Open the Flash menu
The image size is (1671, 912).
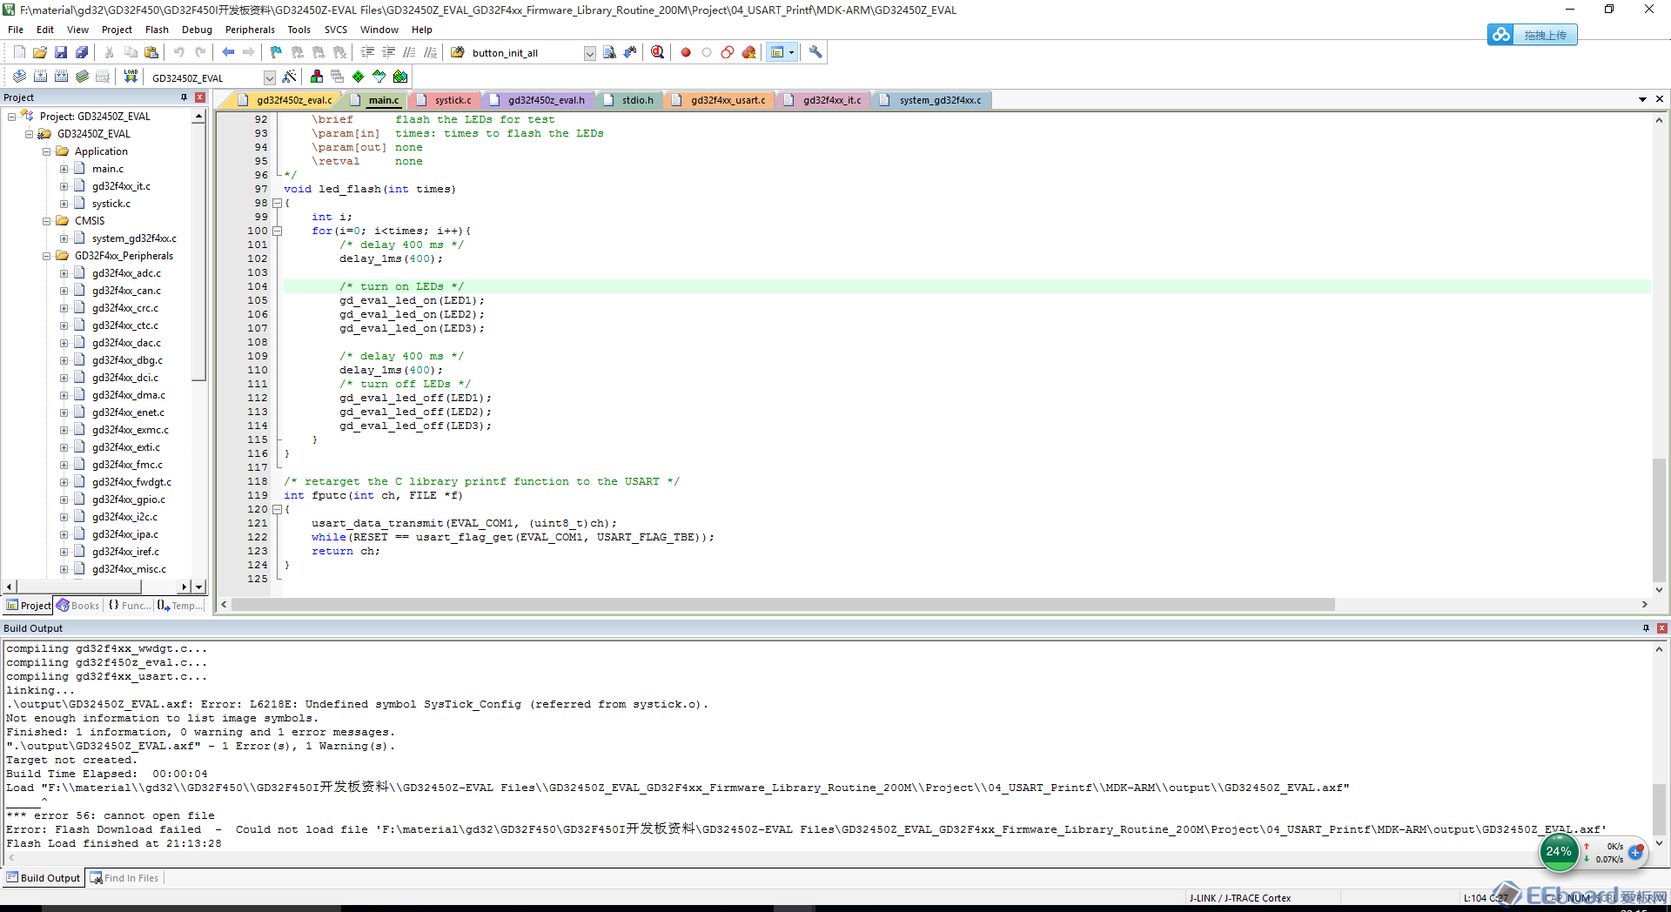pyautogui.click(x=157, y=30)
